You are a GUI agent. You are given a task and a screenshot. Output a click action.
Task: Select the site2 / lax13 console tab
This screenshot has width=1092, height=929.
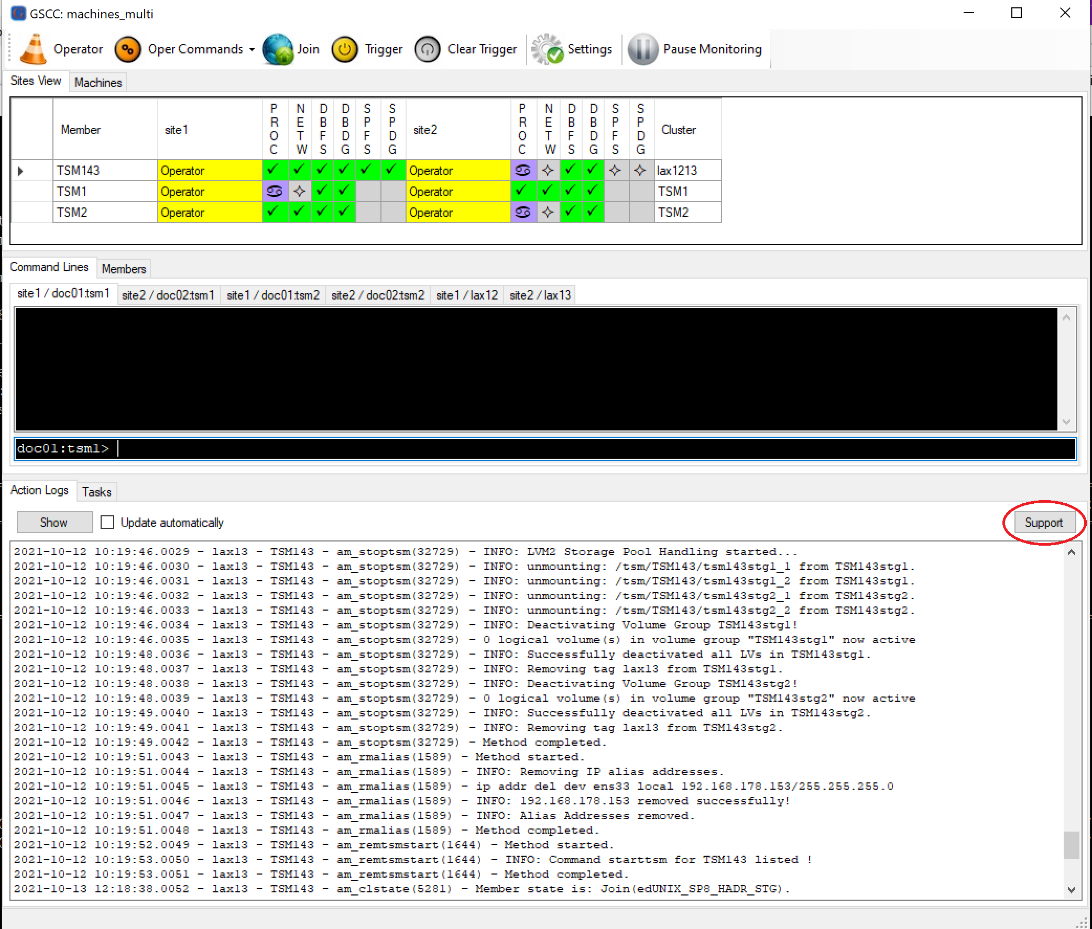pyautogui.click(x=540, y=295)
